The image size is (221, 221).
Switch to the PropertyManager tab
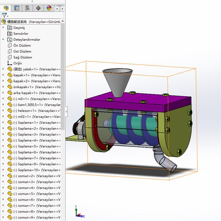pyautogui.click(x=17, y=8)
